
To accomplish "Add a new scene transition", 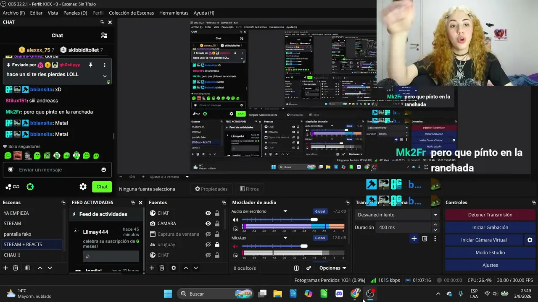I will (x=414, y=239).
